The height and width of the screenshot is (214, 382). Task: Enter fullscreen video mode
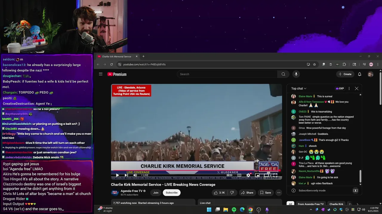[275, 175]
